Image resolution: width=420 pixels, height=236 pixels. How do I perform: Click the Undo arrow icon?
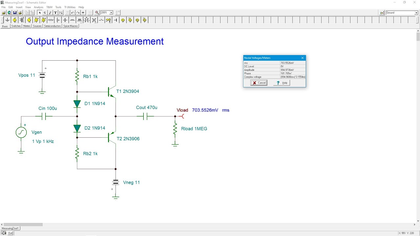[73, 12]
